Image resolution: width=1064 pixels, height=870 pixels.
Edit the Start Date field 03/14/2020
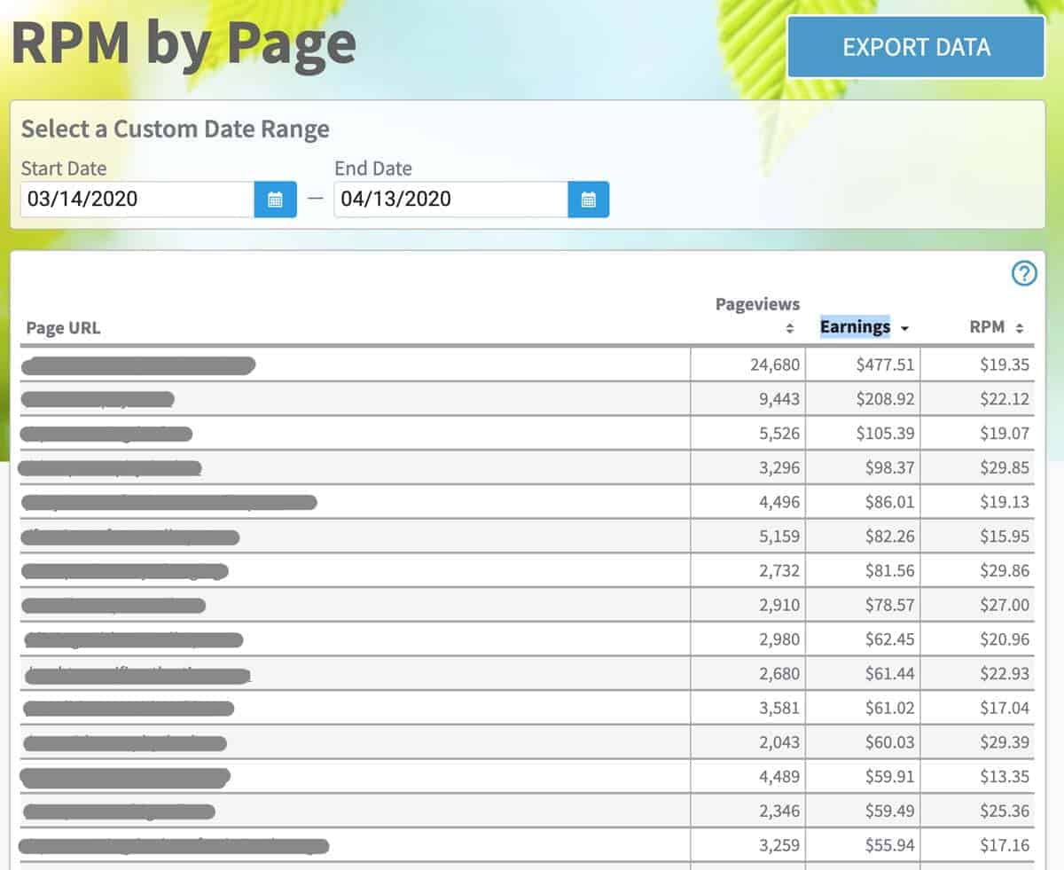[x=137, y=200]
